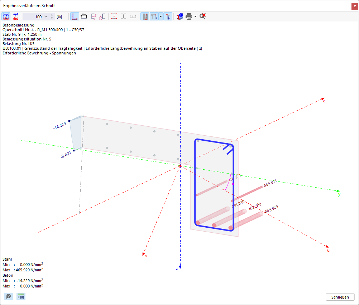
Task: Click the Bemessungssituation Nr. 5 text
Action: coord(27,39)
